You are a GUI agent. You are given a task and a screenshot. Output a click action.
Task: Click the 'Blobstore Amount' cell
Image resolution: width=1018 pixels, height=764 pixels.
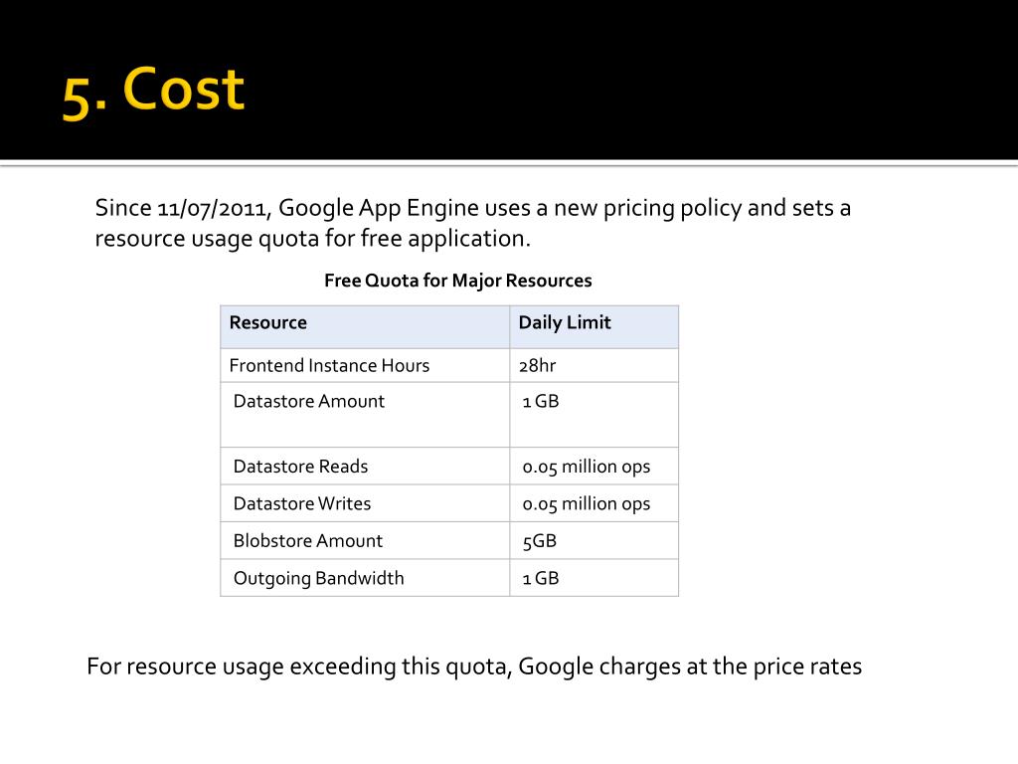(x=365, y=540)
